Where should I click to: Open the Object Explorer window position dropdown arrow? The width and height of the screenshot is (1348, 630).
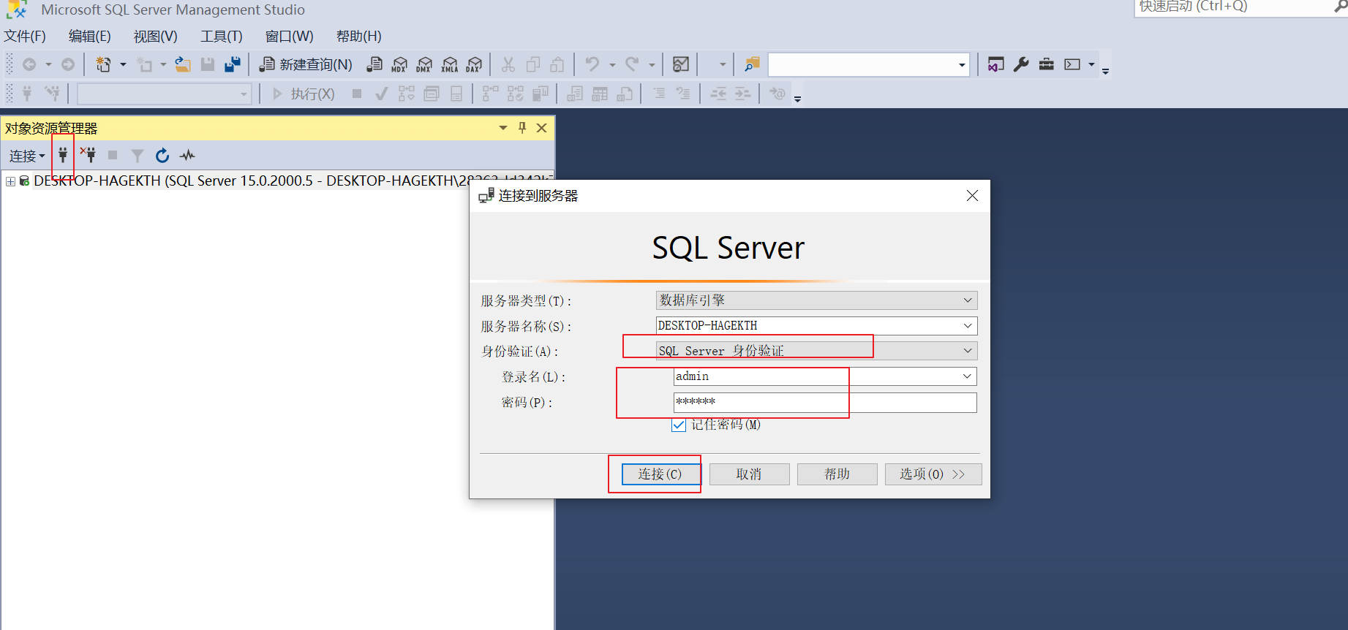(503, 128)
